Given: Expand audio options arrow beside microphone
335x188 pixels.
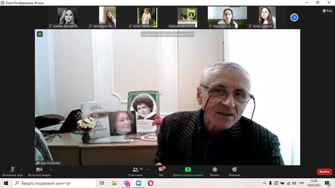Looking at the screenshot, I should coord(22,169).
